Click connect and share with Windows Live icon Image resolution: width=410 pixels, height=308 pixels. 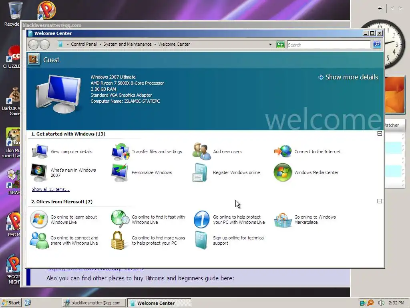click(x=39, y=241)
